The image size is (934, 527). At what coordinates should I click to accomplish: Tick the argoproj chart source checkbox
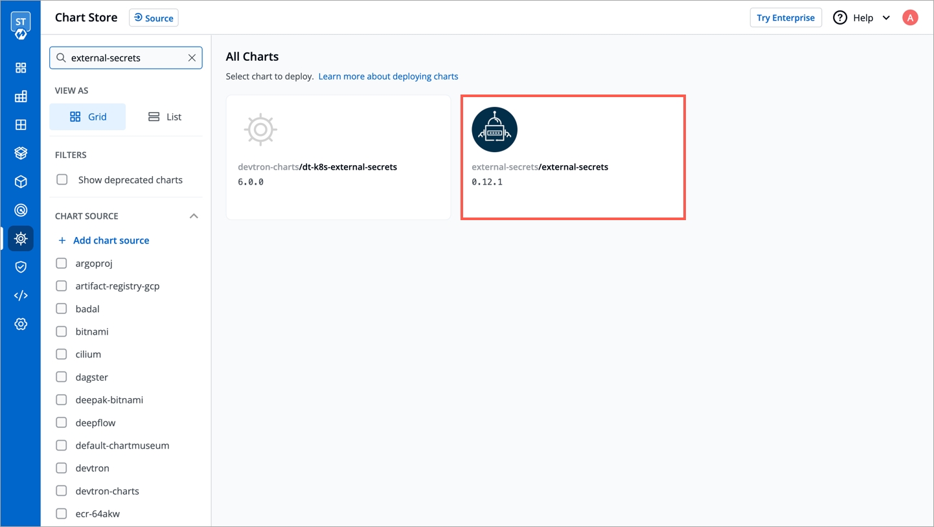62,263
